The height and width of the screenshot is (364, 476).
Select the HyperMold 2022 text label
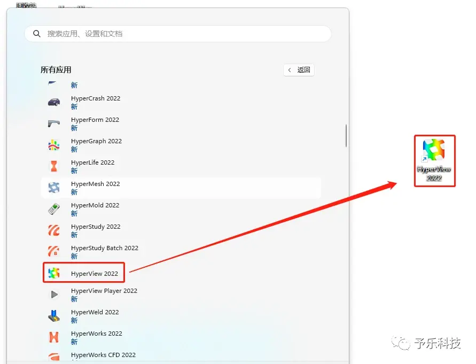coord(95,205)
